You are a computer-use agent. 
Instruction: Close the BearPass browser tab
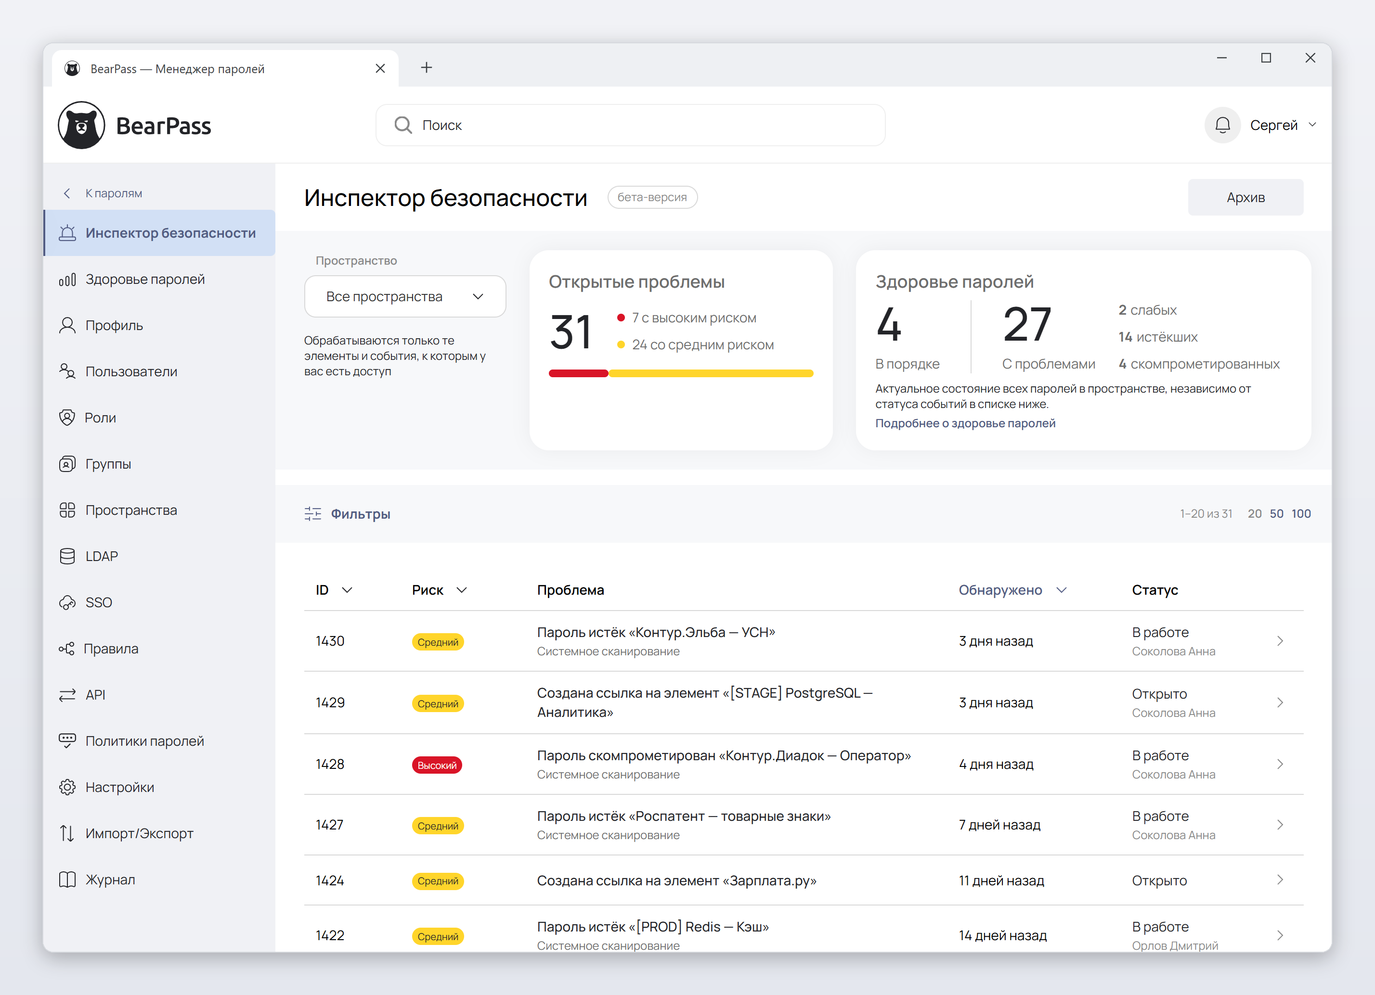coord(380,68)
